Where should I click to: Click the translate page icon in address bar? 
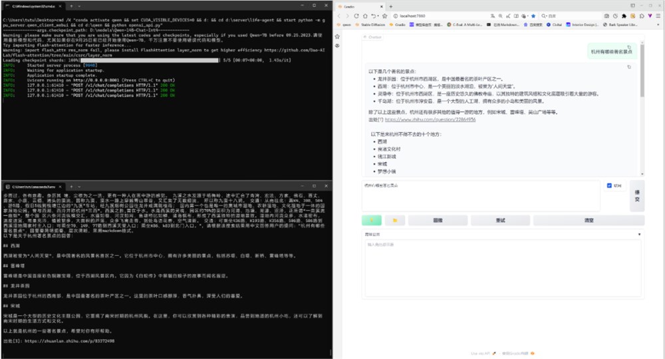[x=492, y=16]
